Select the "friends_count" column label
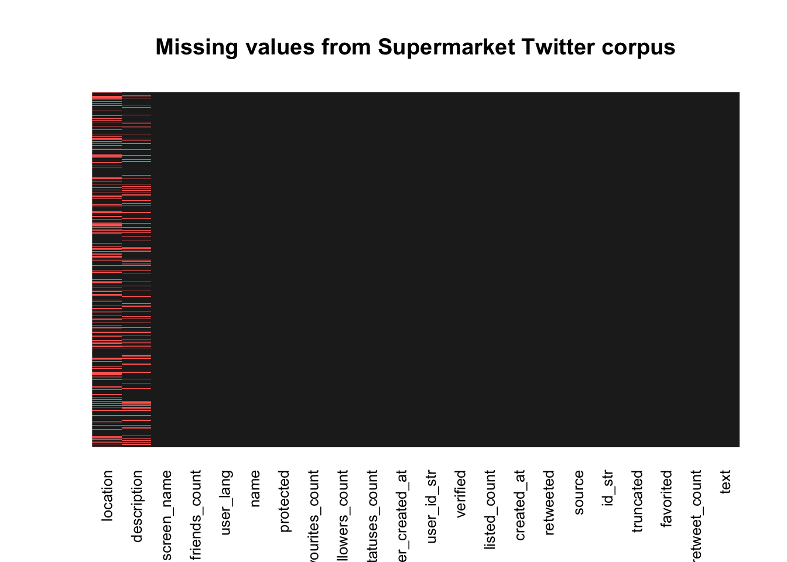Screen dimensions: 787x562 196,515
